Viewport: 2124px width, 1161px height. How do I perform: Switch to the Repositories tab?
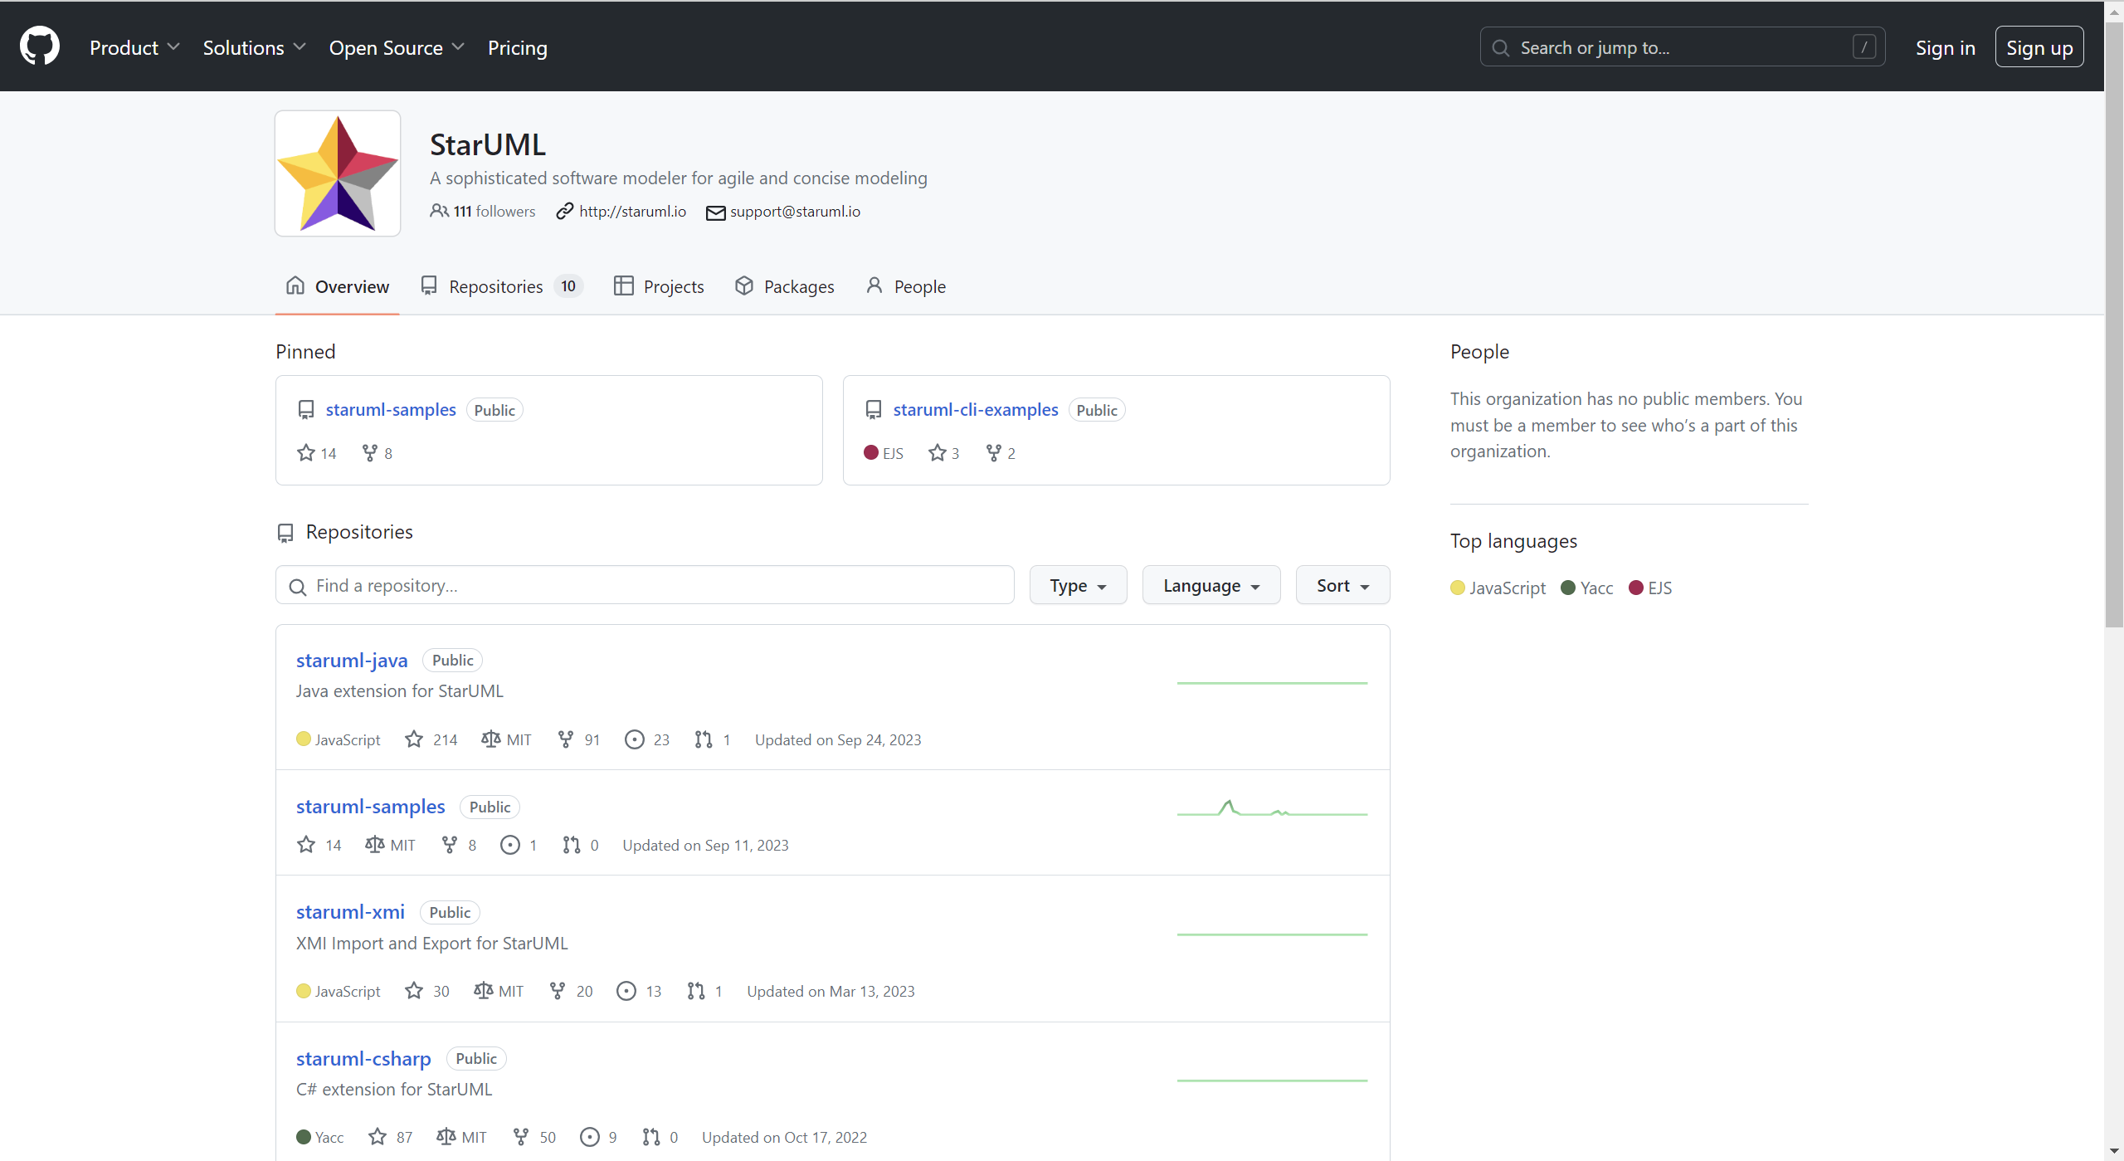(502, 286)
